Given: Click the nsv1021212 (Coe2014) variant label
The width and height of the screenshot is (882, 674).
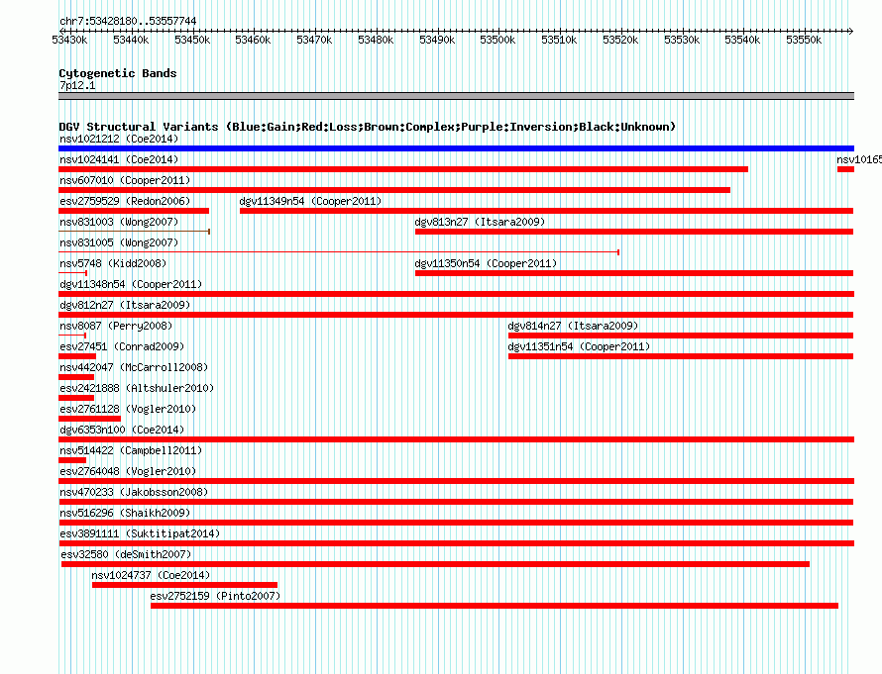Looking at the screenshot, I should tap(119, 139).
